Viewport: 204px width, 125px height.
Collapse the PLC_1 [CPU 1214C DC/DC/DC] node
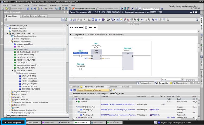(8, 33)
